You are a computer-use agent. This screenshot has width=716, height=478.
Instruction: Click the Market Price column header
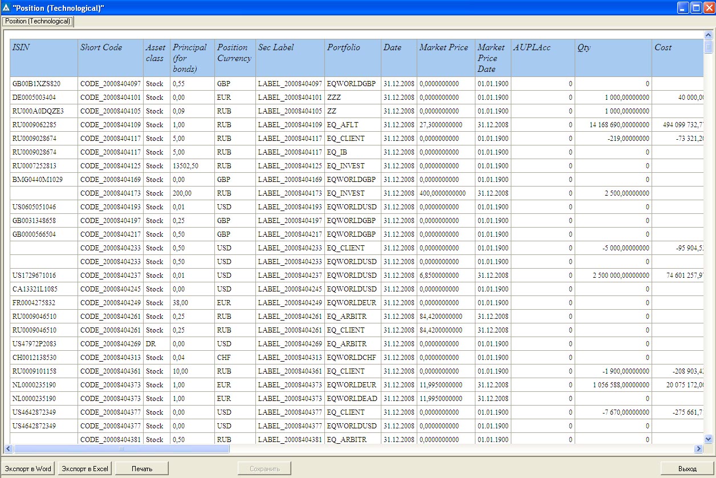pos(445,57)
